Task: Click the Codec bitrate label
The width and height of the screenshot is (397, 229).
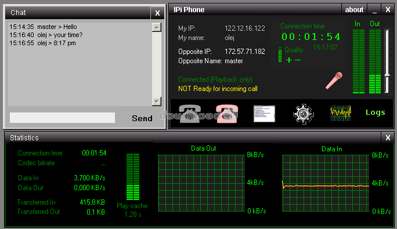Action: [37, 163]
